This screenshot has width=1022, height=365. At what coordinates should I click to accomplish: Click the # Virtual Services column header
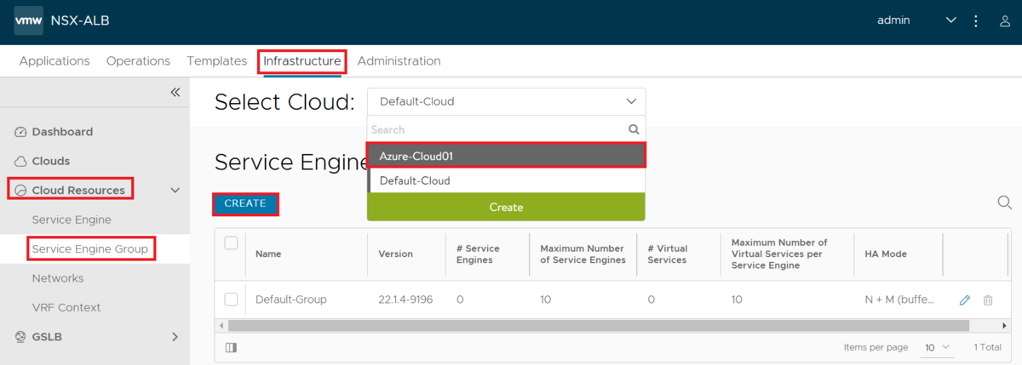coord(667,254)
